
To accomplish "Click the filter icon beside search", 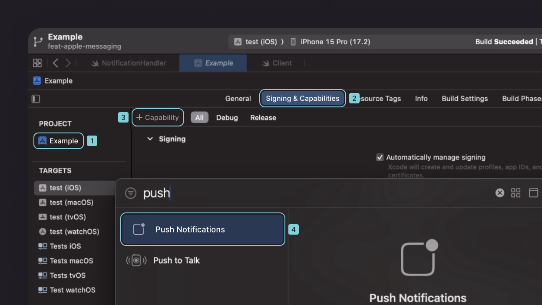I will pos(131,193).
